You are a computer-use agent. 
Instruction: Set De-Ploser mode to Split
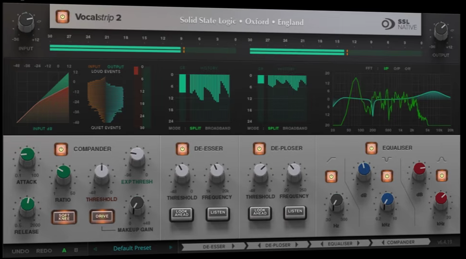273,128
